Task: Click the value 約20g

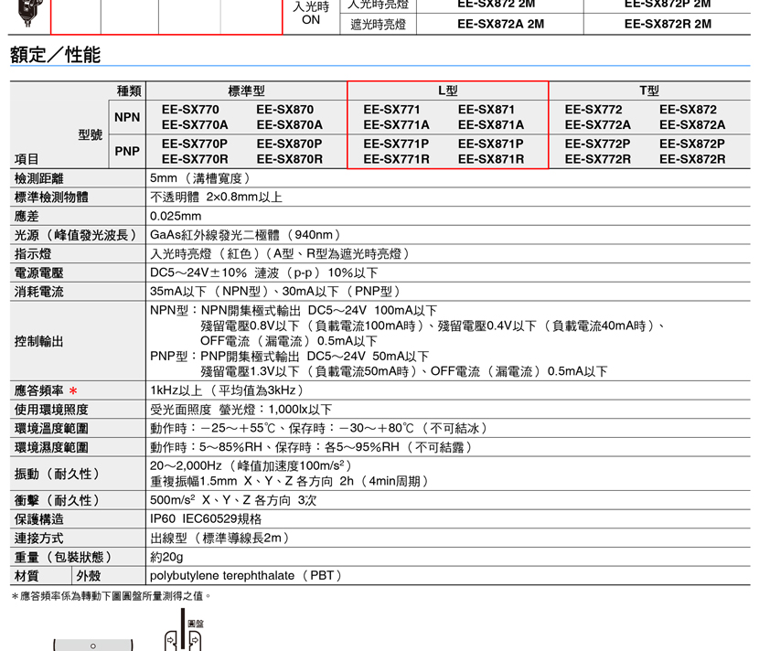Action: (x=166, y=557)
